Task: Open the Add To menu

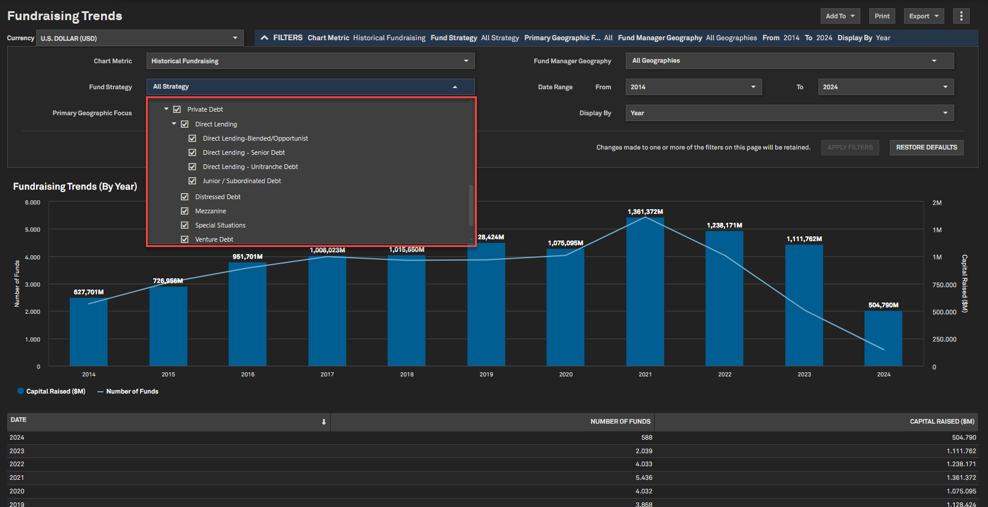Action: point(840,16)
